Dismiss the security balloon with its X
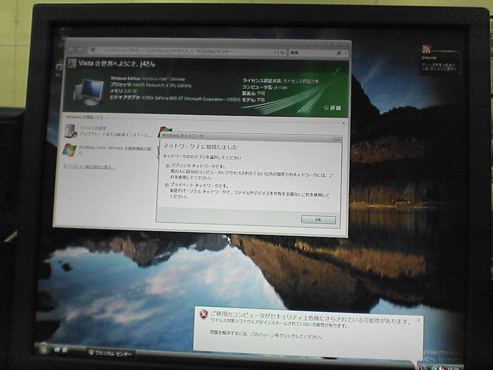 coord(419,320)
